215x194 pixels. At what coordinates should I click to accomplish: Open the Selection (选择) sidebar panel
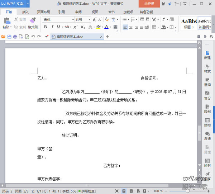coord(207,82)
